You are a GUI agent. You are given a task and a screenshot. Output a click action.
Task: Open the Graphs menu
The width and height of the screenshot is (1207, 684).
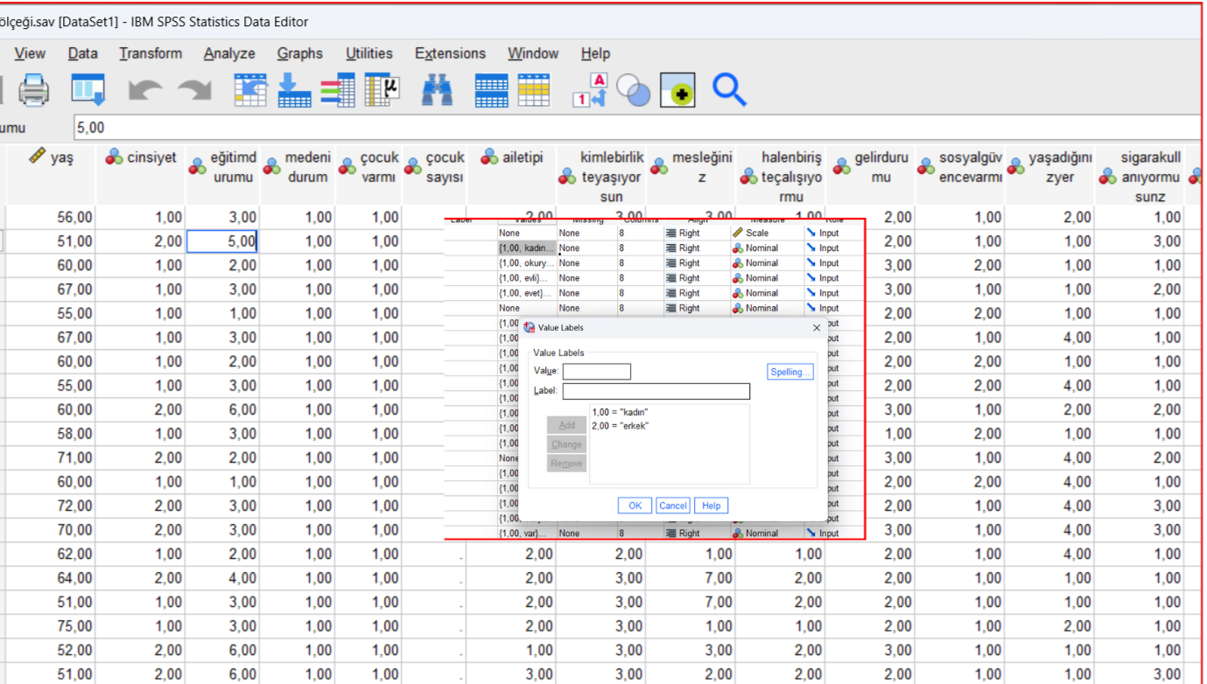(299, 53)
